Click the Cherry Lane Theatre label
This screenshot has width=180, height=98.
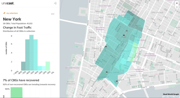105,6
